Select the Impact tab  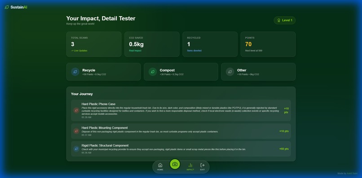coord(190,167)
